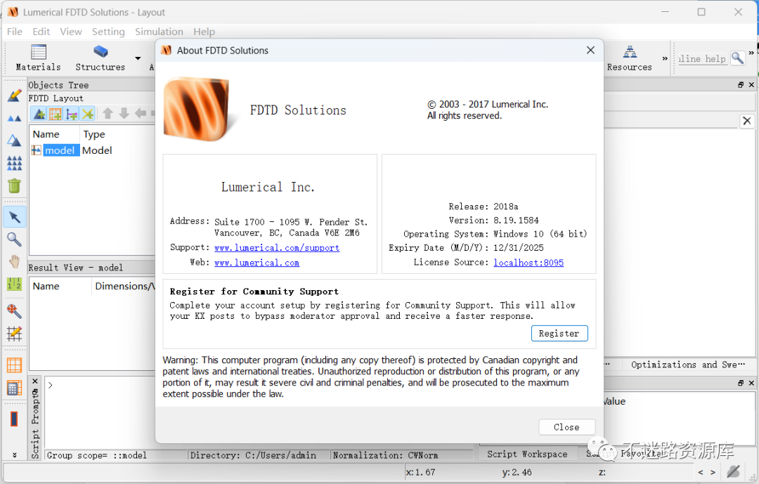Open the Resources toolbar button
This screenshot has height=484, width=759.
629,58
